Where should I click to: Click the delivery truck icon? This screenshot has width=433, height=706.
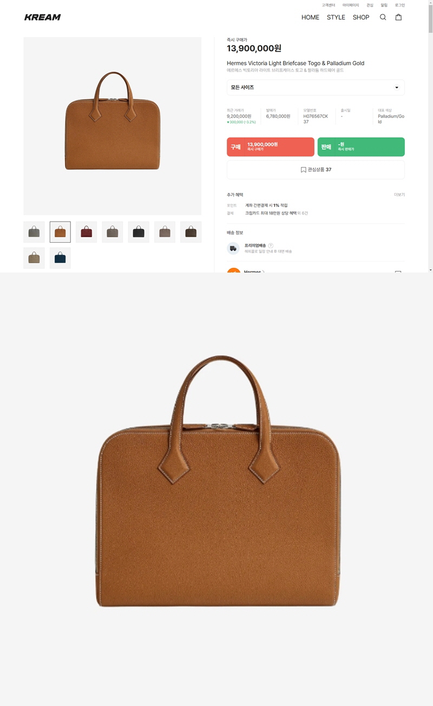pos(233,248)
